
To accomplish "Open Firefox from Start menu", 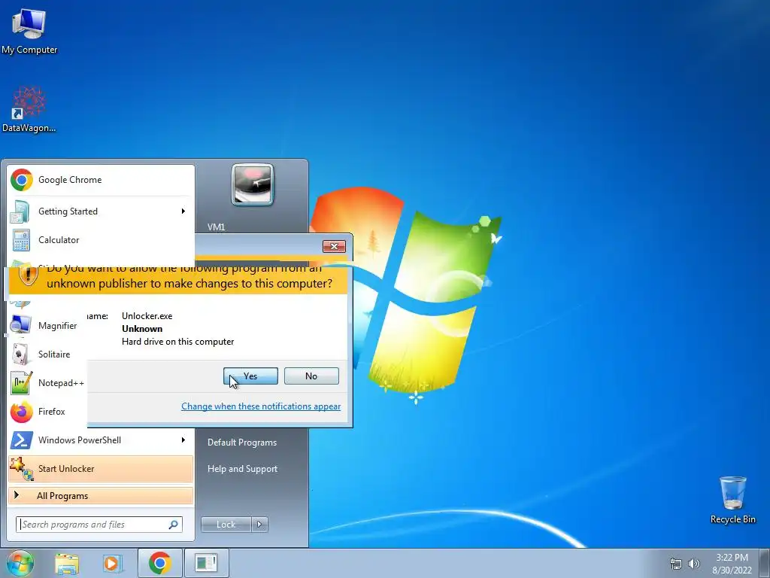I will 47,412.
